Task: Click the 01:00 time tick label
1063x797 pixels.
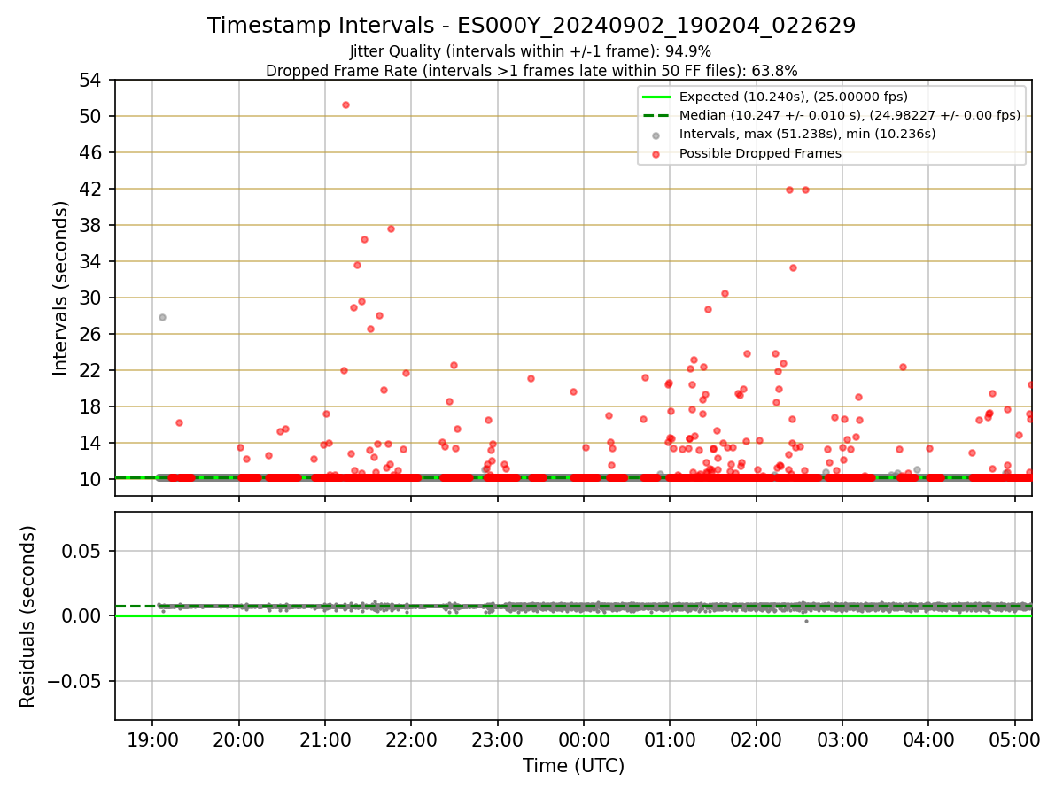Action: pos(670,739)
